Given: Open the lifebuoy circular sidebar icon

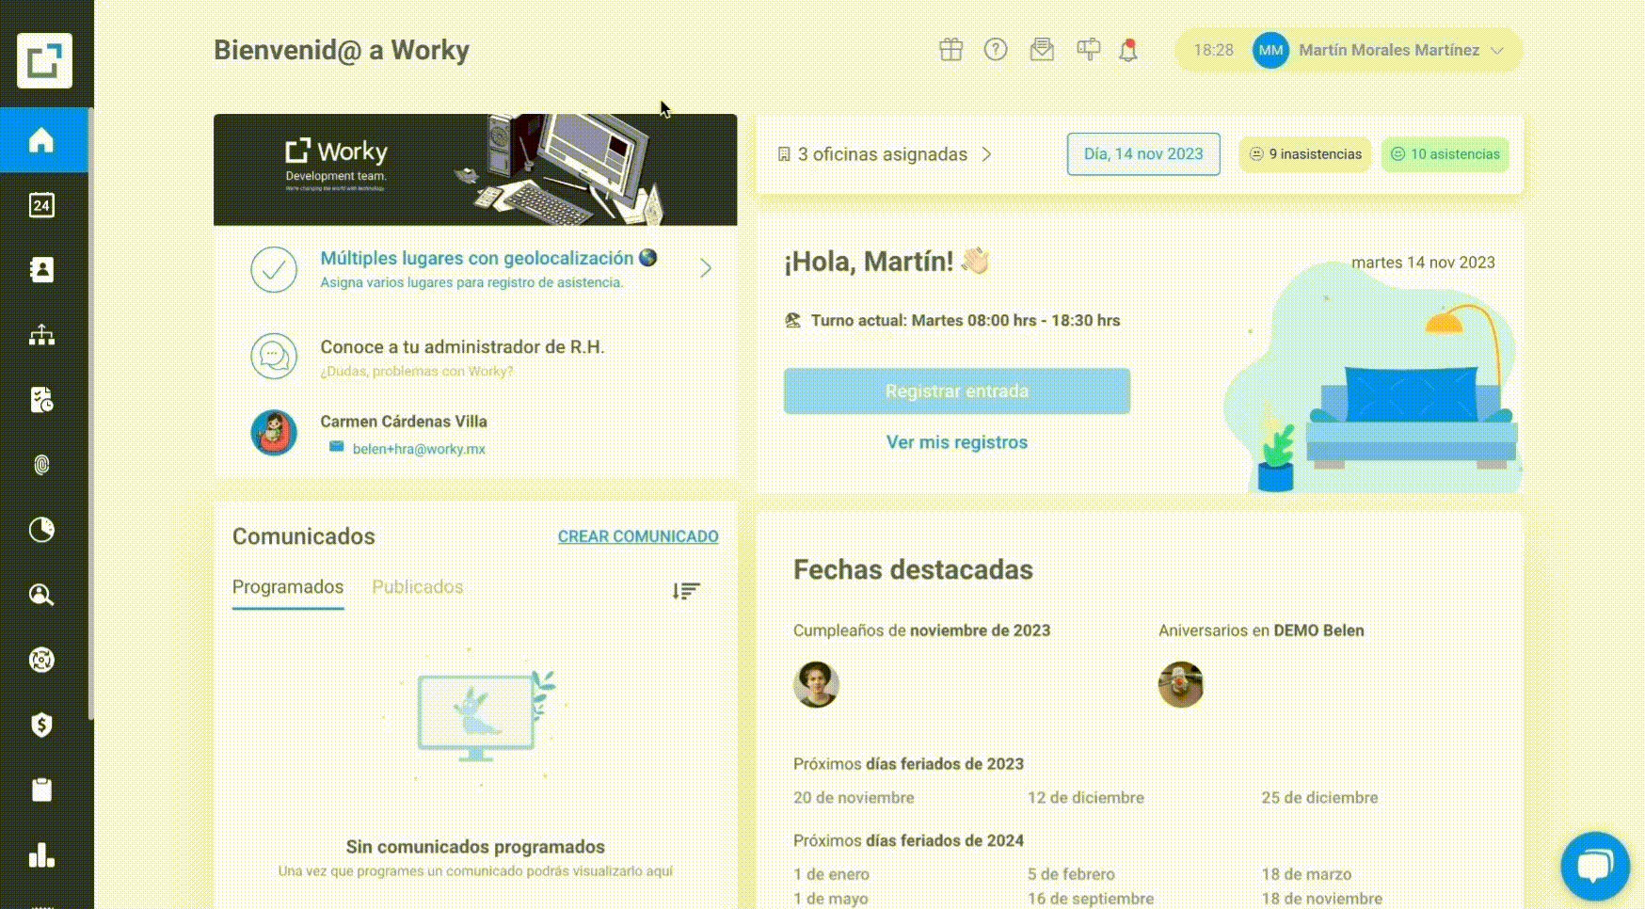Looking at the screenshot, I should [x=41, y=660].
